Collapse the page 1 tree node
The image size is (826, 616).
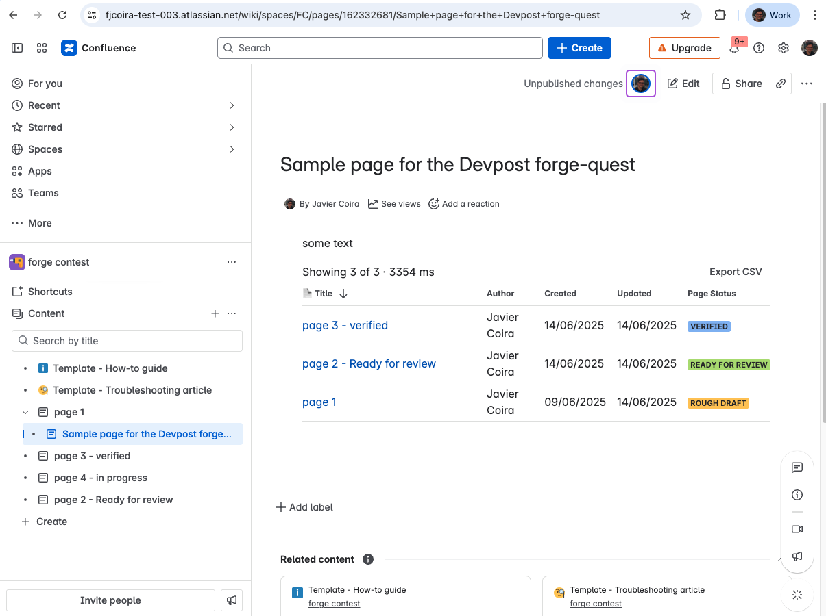point(25,412)
